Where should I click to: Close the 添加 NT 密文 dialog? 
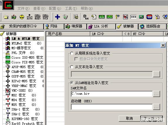point(163,45)
